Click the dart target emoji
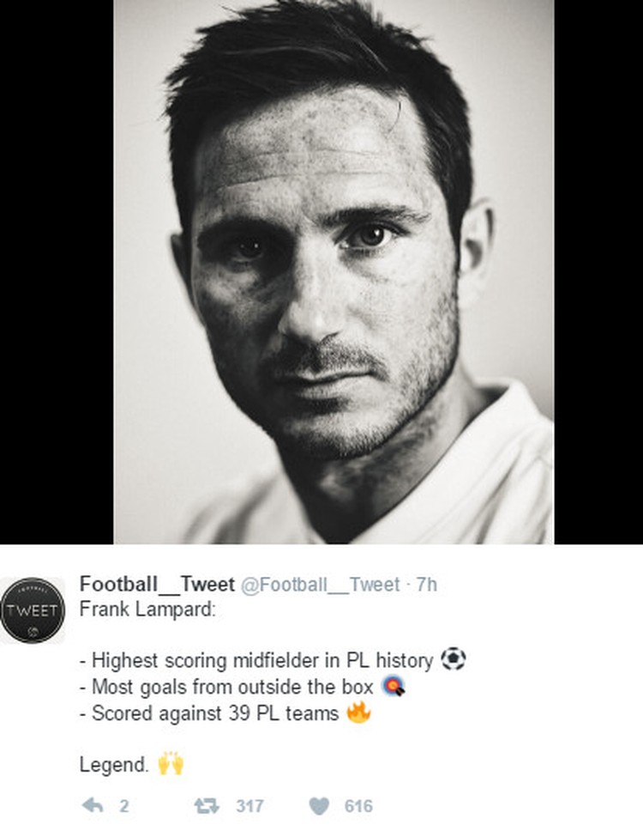This screenshot has width=643, height=837. tap(394, 686)
